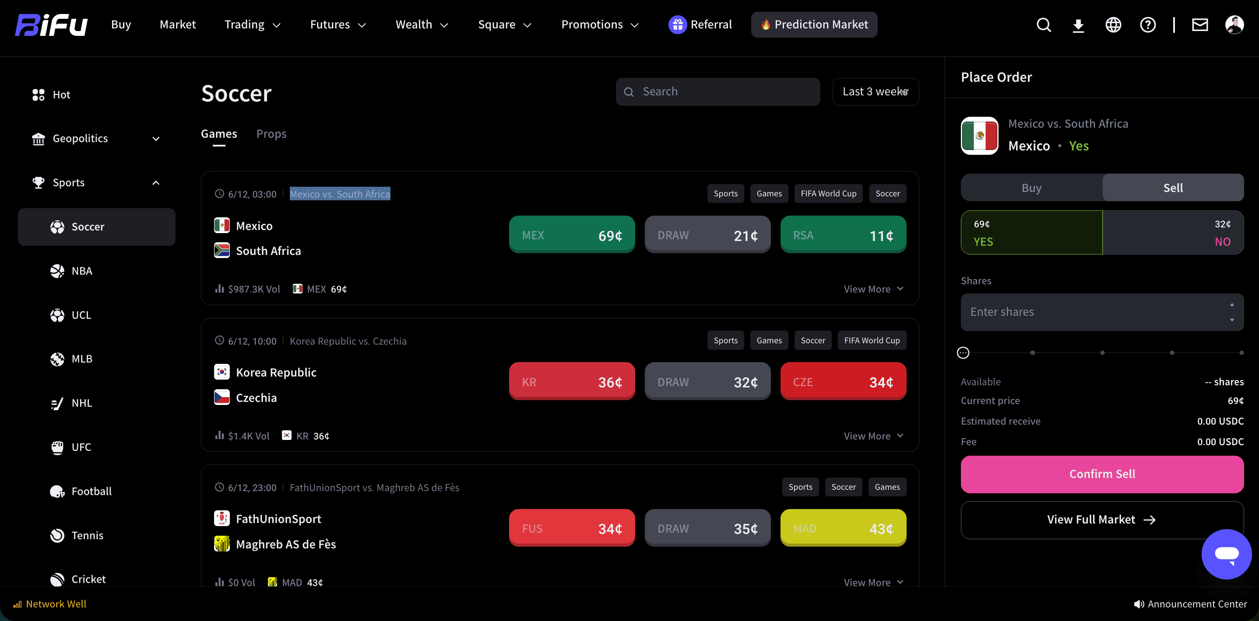Collapse the Sports category
Viewport: 1259px width, 621px height.
(96, 183)
